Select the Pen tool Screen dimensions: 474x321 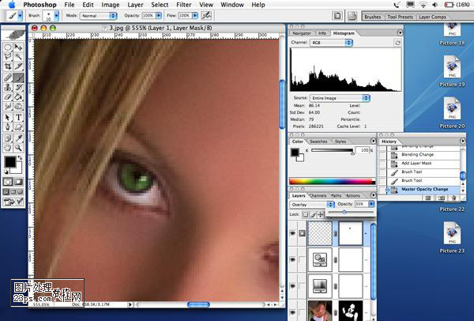[8, 127]
